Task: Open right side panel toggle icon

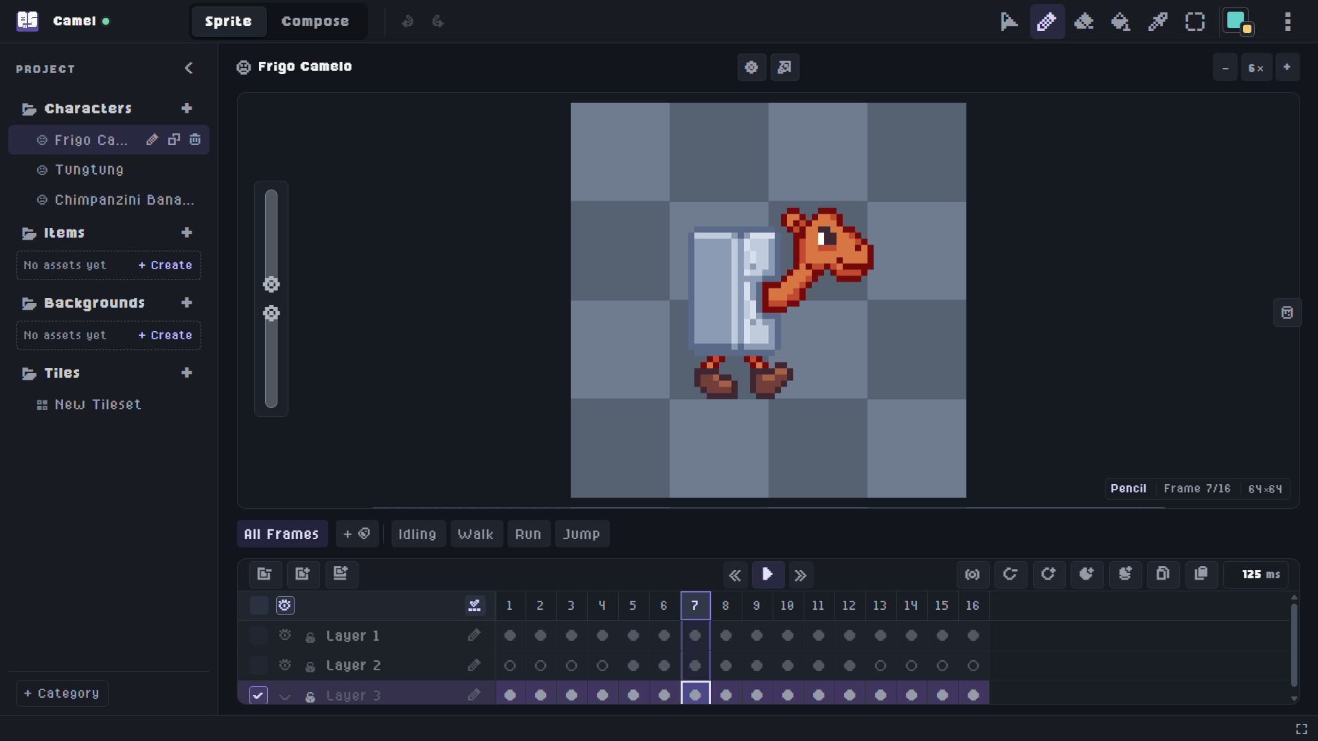Action: (x=1287, y=312)
